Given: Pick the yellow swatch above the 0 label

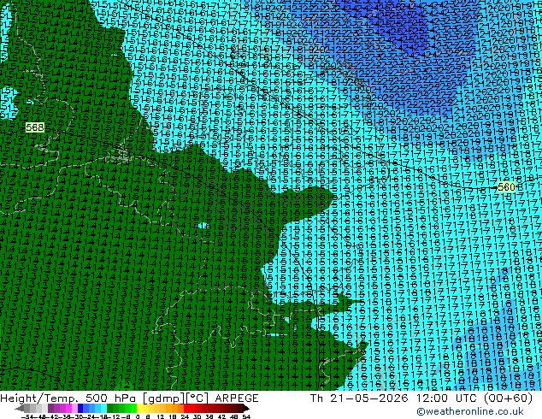Looking at the screenshot, I should (139, 409).
